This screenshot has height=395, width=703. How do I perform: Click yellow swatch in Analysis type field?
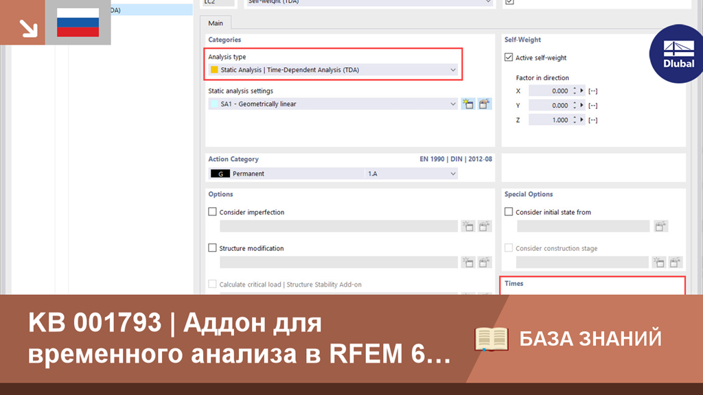coord(214,70)
